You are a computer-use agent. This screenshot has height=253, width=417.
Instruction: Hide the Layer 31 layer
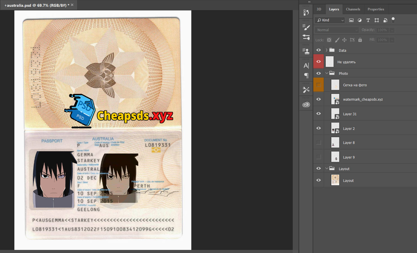pyautogui.click(x=319, y=114)
